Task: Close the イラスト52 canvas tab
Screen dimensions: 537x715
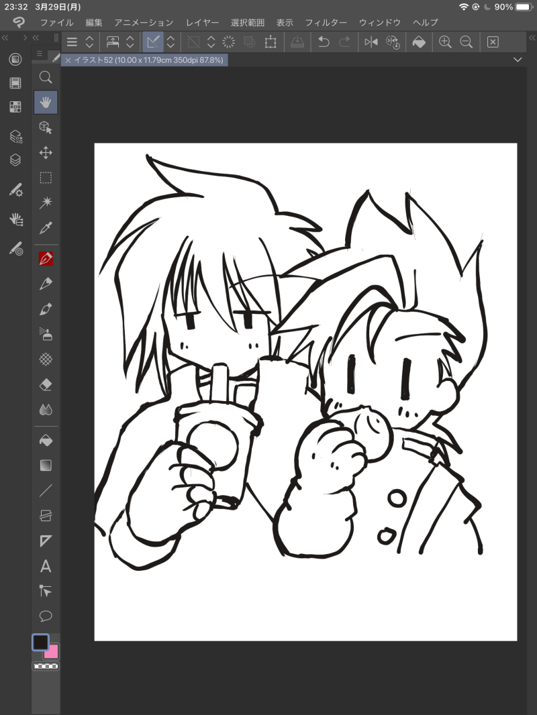Action: (x=68, y=60)
